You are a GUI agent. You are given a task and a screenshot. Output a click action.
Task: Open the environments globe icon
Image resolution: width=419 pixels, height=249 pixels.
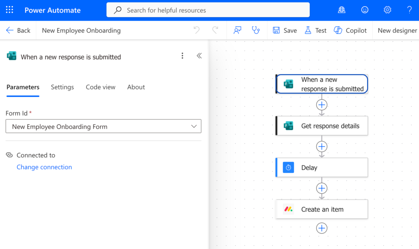pyautogui.click(x=342, y=10)
